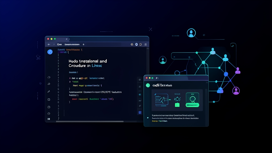Open the clock icon in editor sidebar
Viewport: 272px width, 153px height.
(49, 77)
